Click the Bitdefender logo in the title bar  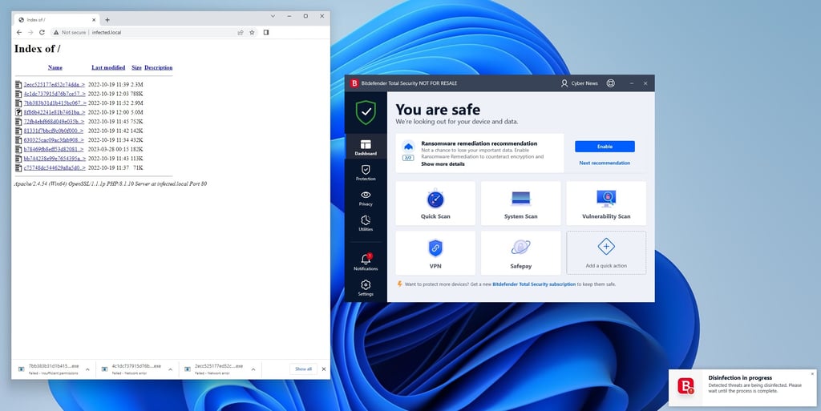[x=354, y=83]
